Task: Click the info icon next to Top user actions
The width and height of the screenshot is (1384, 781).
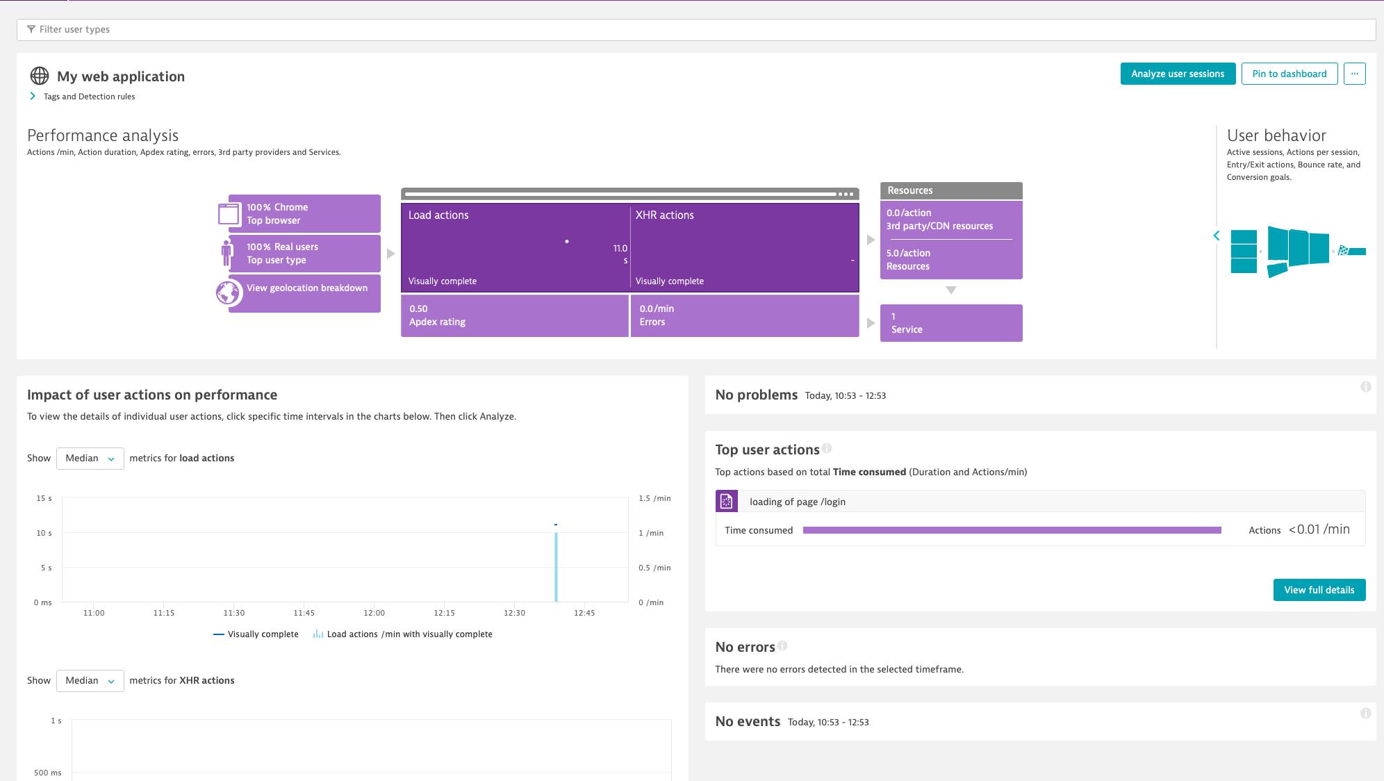Action: click(828, 447)
